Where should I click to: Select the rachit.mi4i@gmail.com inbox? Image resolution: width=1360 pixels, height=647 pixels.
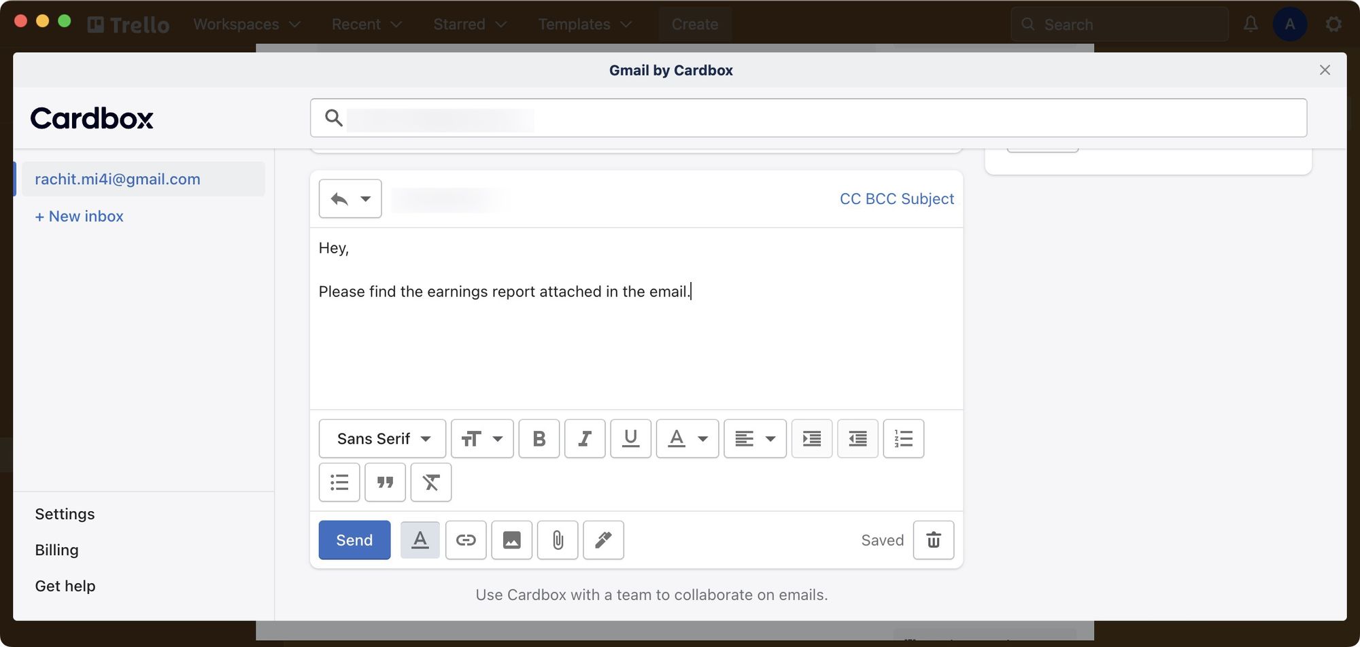click(x=143, y=179)
